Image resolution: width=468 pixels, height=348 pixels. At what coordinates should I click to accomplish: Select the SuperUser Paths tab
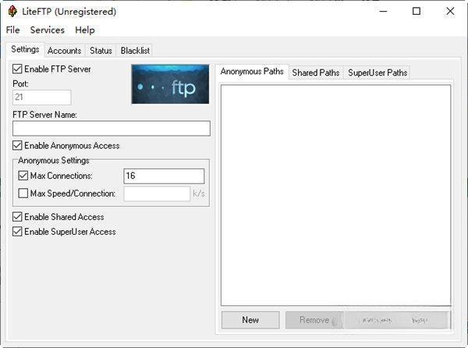point(378,73)
